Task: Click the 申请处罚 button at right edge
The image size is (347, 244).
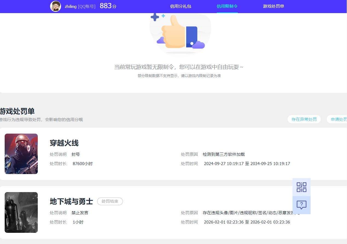Action: point(337,119)
